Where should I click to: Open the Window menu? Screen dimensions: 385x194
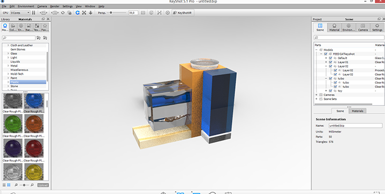click(90, 6)
